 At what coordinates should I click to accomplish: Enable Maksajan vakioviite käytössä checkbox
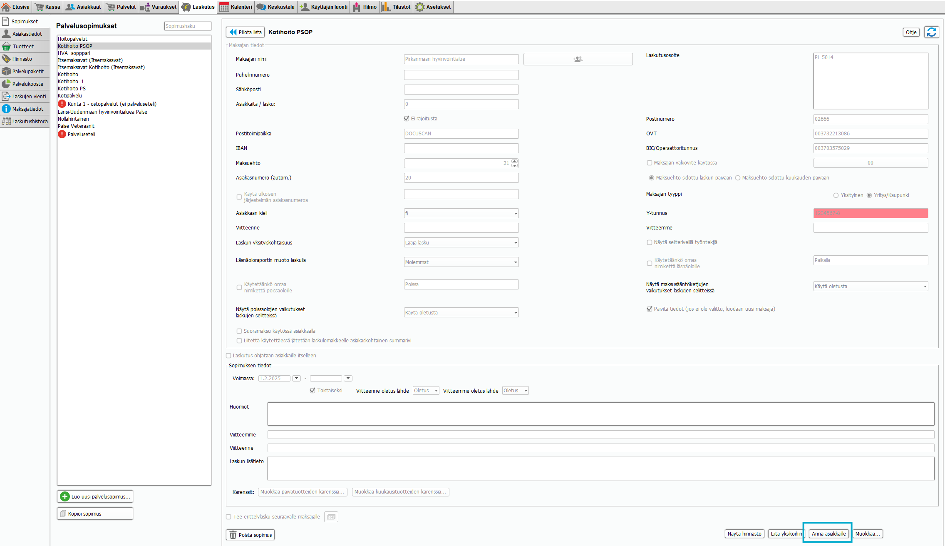650,163
